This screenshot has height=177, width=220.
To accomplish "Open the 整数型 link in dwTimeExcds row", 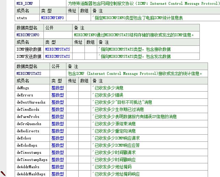I will pyautogui.click(x=58, y=109).
